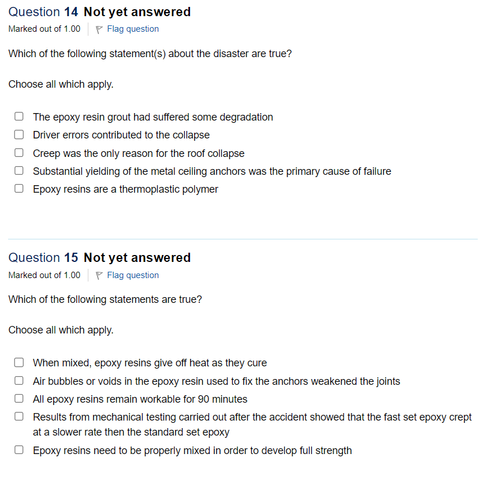Click 'Marked out of 1.00' under Question 14
This screenshot has height=480, width=487.
pos(44,29)
